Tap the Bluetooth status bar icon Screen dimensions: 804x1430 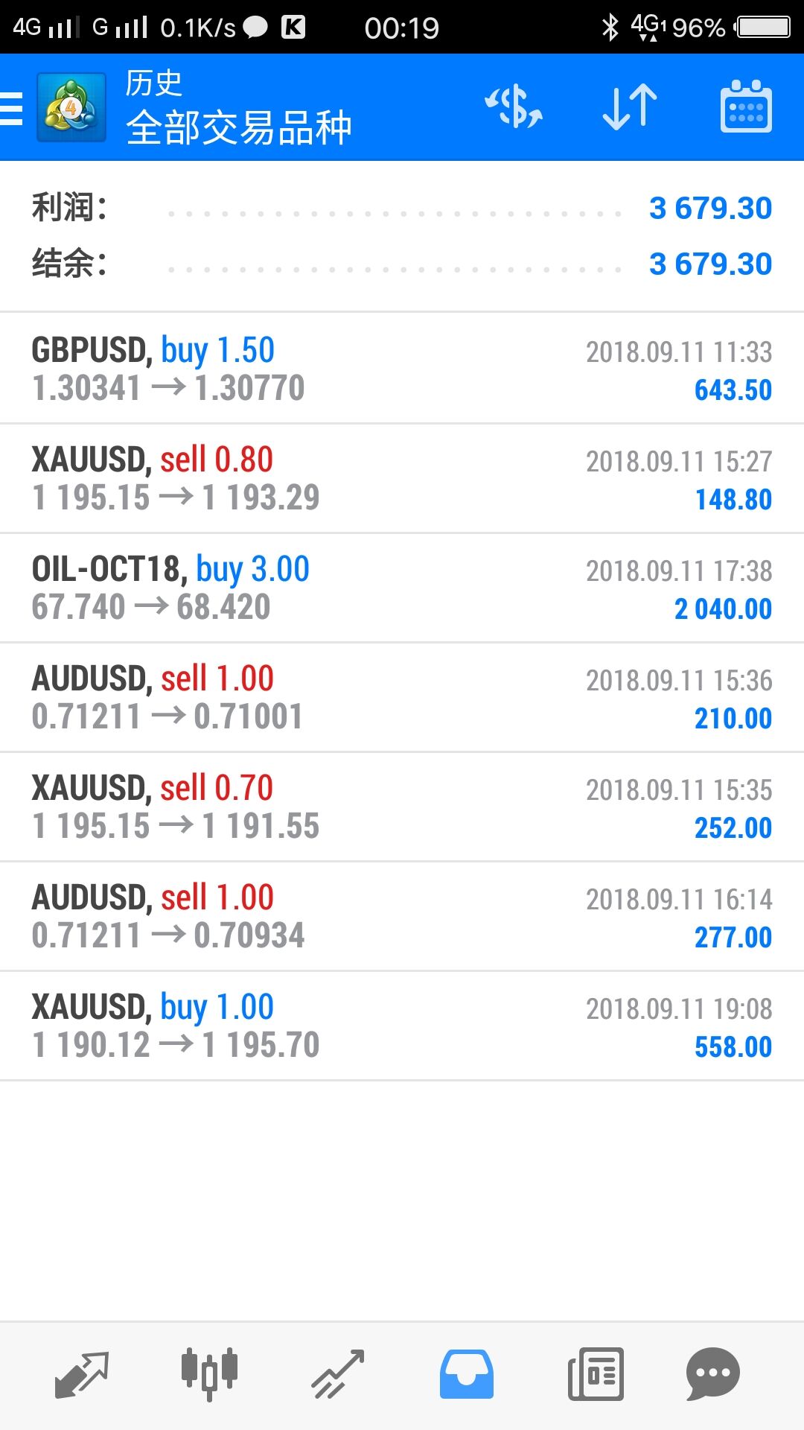pyautogui.click(x=610, y=28)
